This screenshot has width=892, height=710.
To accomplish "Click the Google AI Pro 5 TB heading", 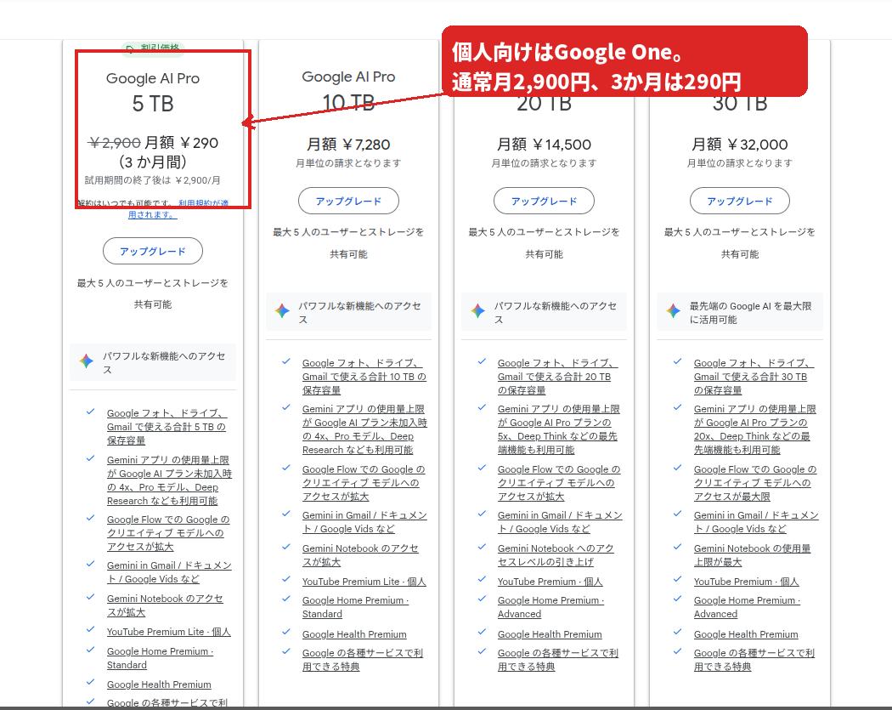I will pos(152,91).
